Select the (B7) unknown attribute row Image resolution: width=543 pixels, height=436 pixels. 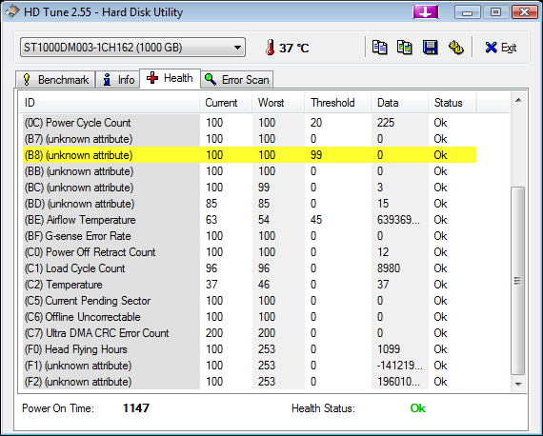click(x=250, y=139)
